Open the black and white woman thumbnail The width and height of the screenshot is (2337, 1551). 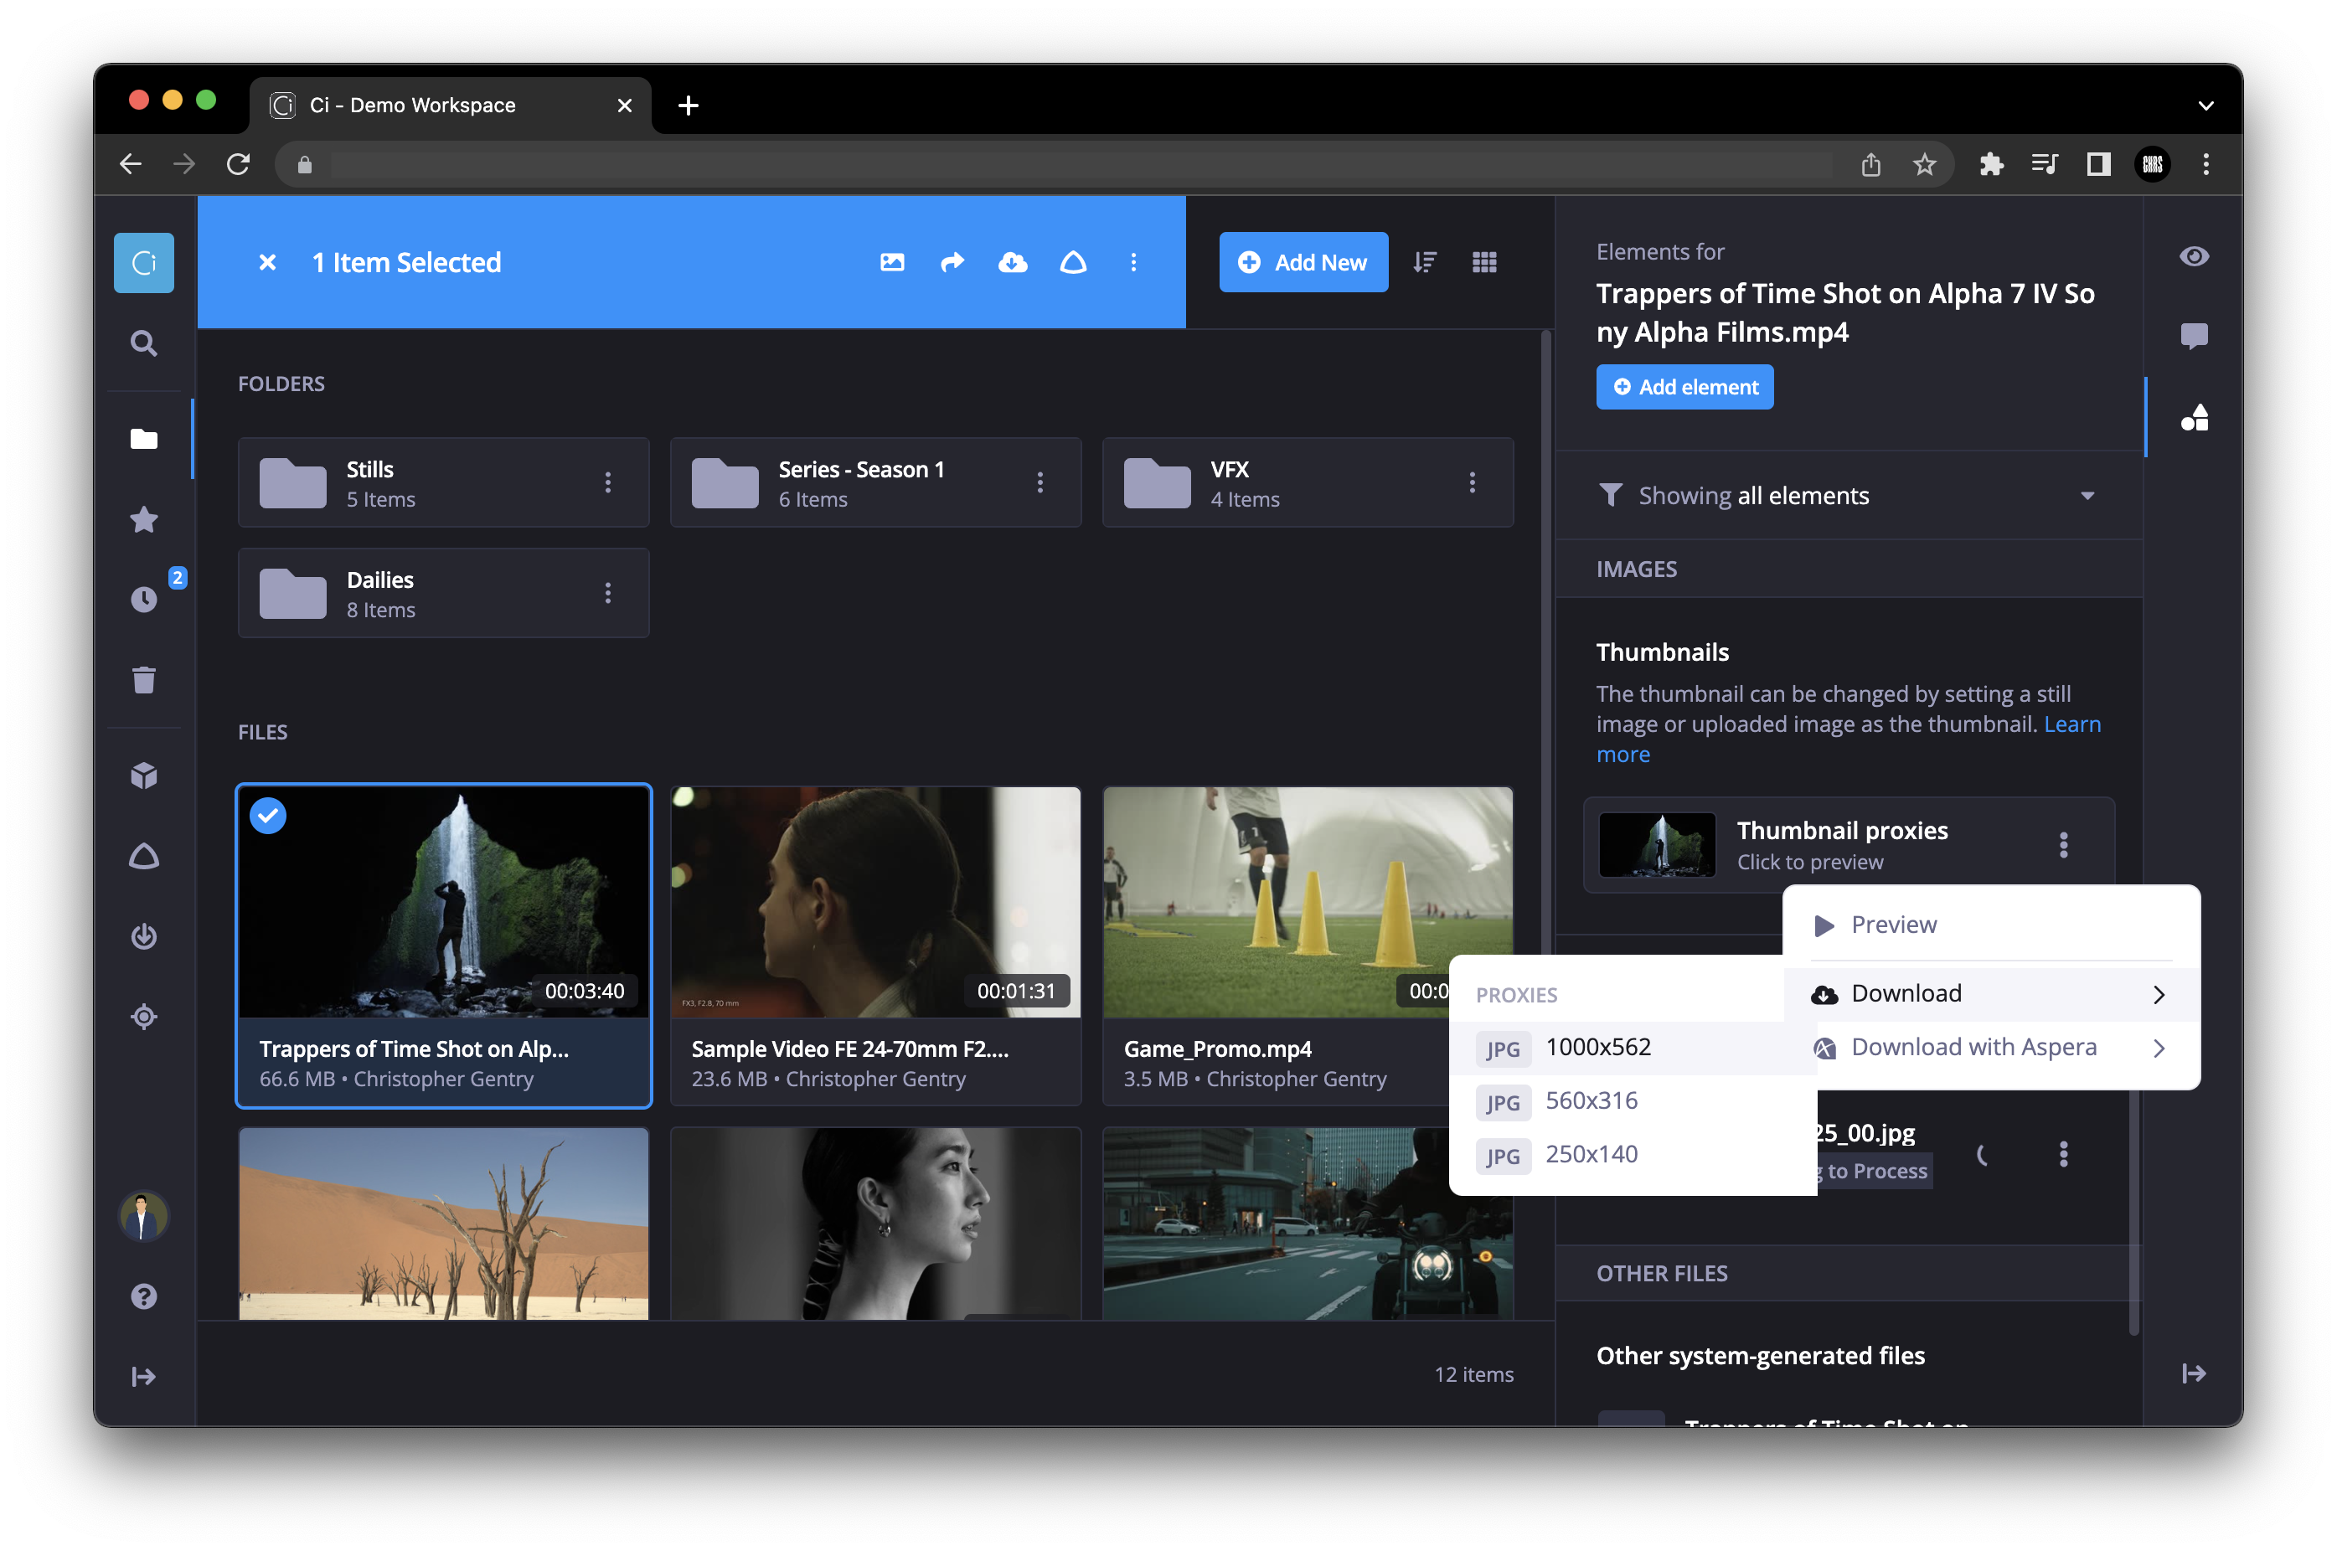(x=875, y=1224)
